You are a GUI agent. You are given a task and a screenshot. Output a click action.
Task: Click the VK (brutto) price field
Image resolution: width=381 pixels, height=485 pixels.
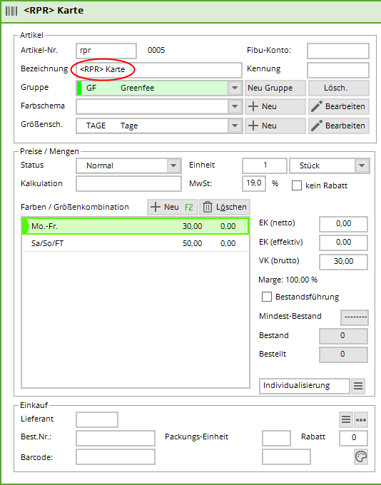tap(343, 261)
